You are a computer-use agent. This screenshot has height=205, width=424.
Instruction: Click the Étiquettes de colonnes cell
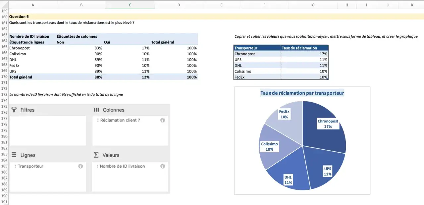coord(77,36)
